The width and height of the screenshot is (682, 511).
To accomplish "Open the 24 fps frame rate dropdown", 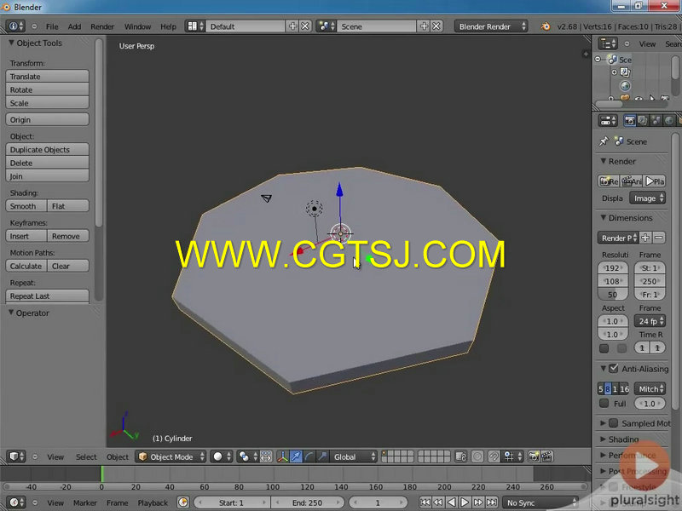I will coord(650,321).
